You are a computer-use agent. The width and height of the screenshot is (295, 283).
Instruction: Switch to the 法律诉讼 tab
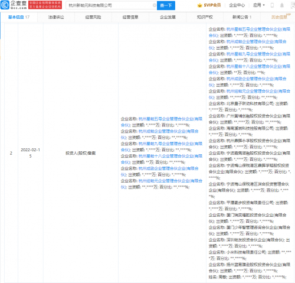point(56,17)
